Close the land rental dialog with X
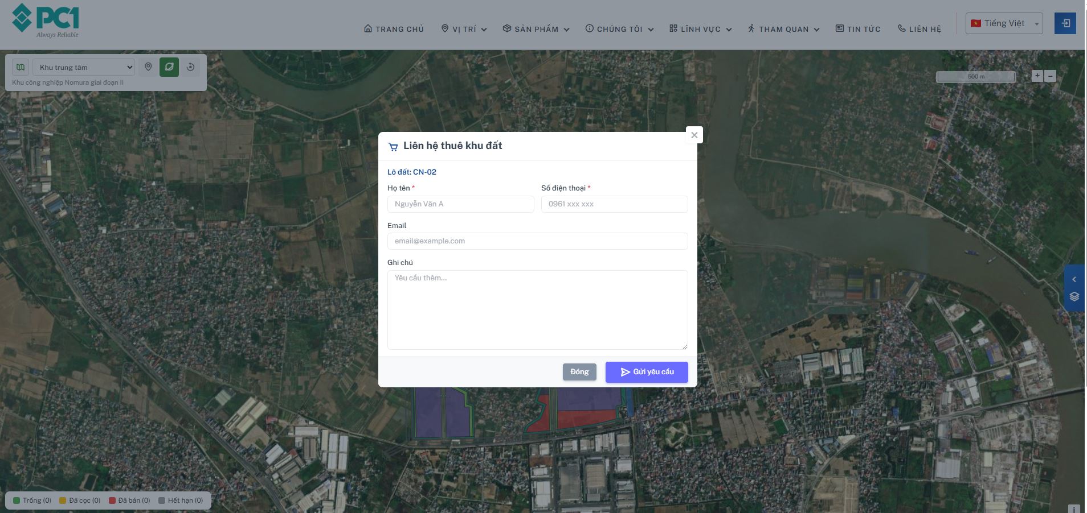The height and width of the screenshot is (513, 1087). (x=694, y=135)
